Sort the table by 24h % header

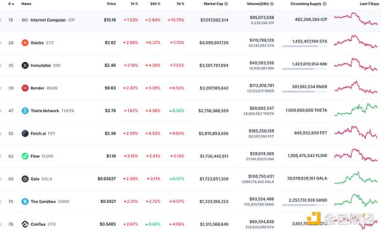click(x=155, y=4)
